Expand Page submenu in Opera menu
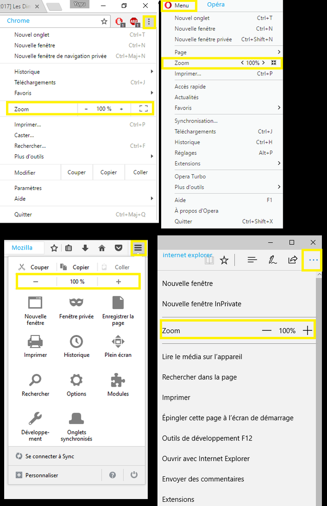This screenshot has width=327, height=506. (x=279, y=52)
